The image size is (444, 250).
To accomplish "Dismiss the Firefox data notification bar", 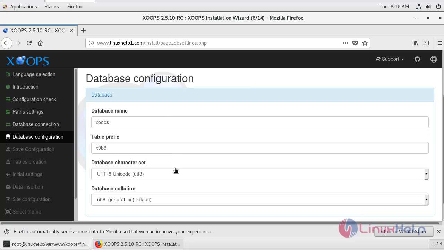I will (438, 232).
